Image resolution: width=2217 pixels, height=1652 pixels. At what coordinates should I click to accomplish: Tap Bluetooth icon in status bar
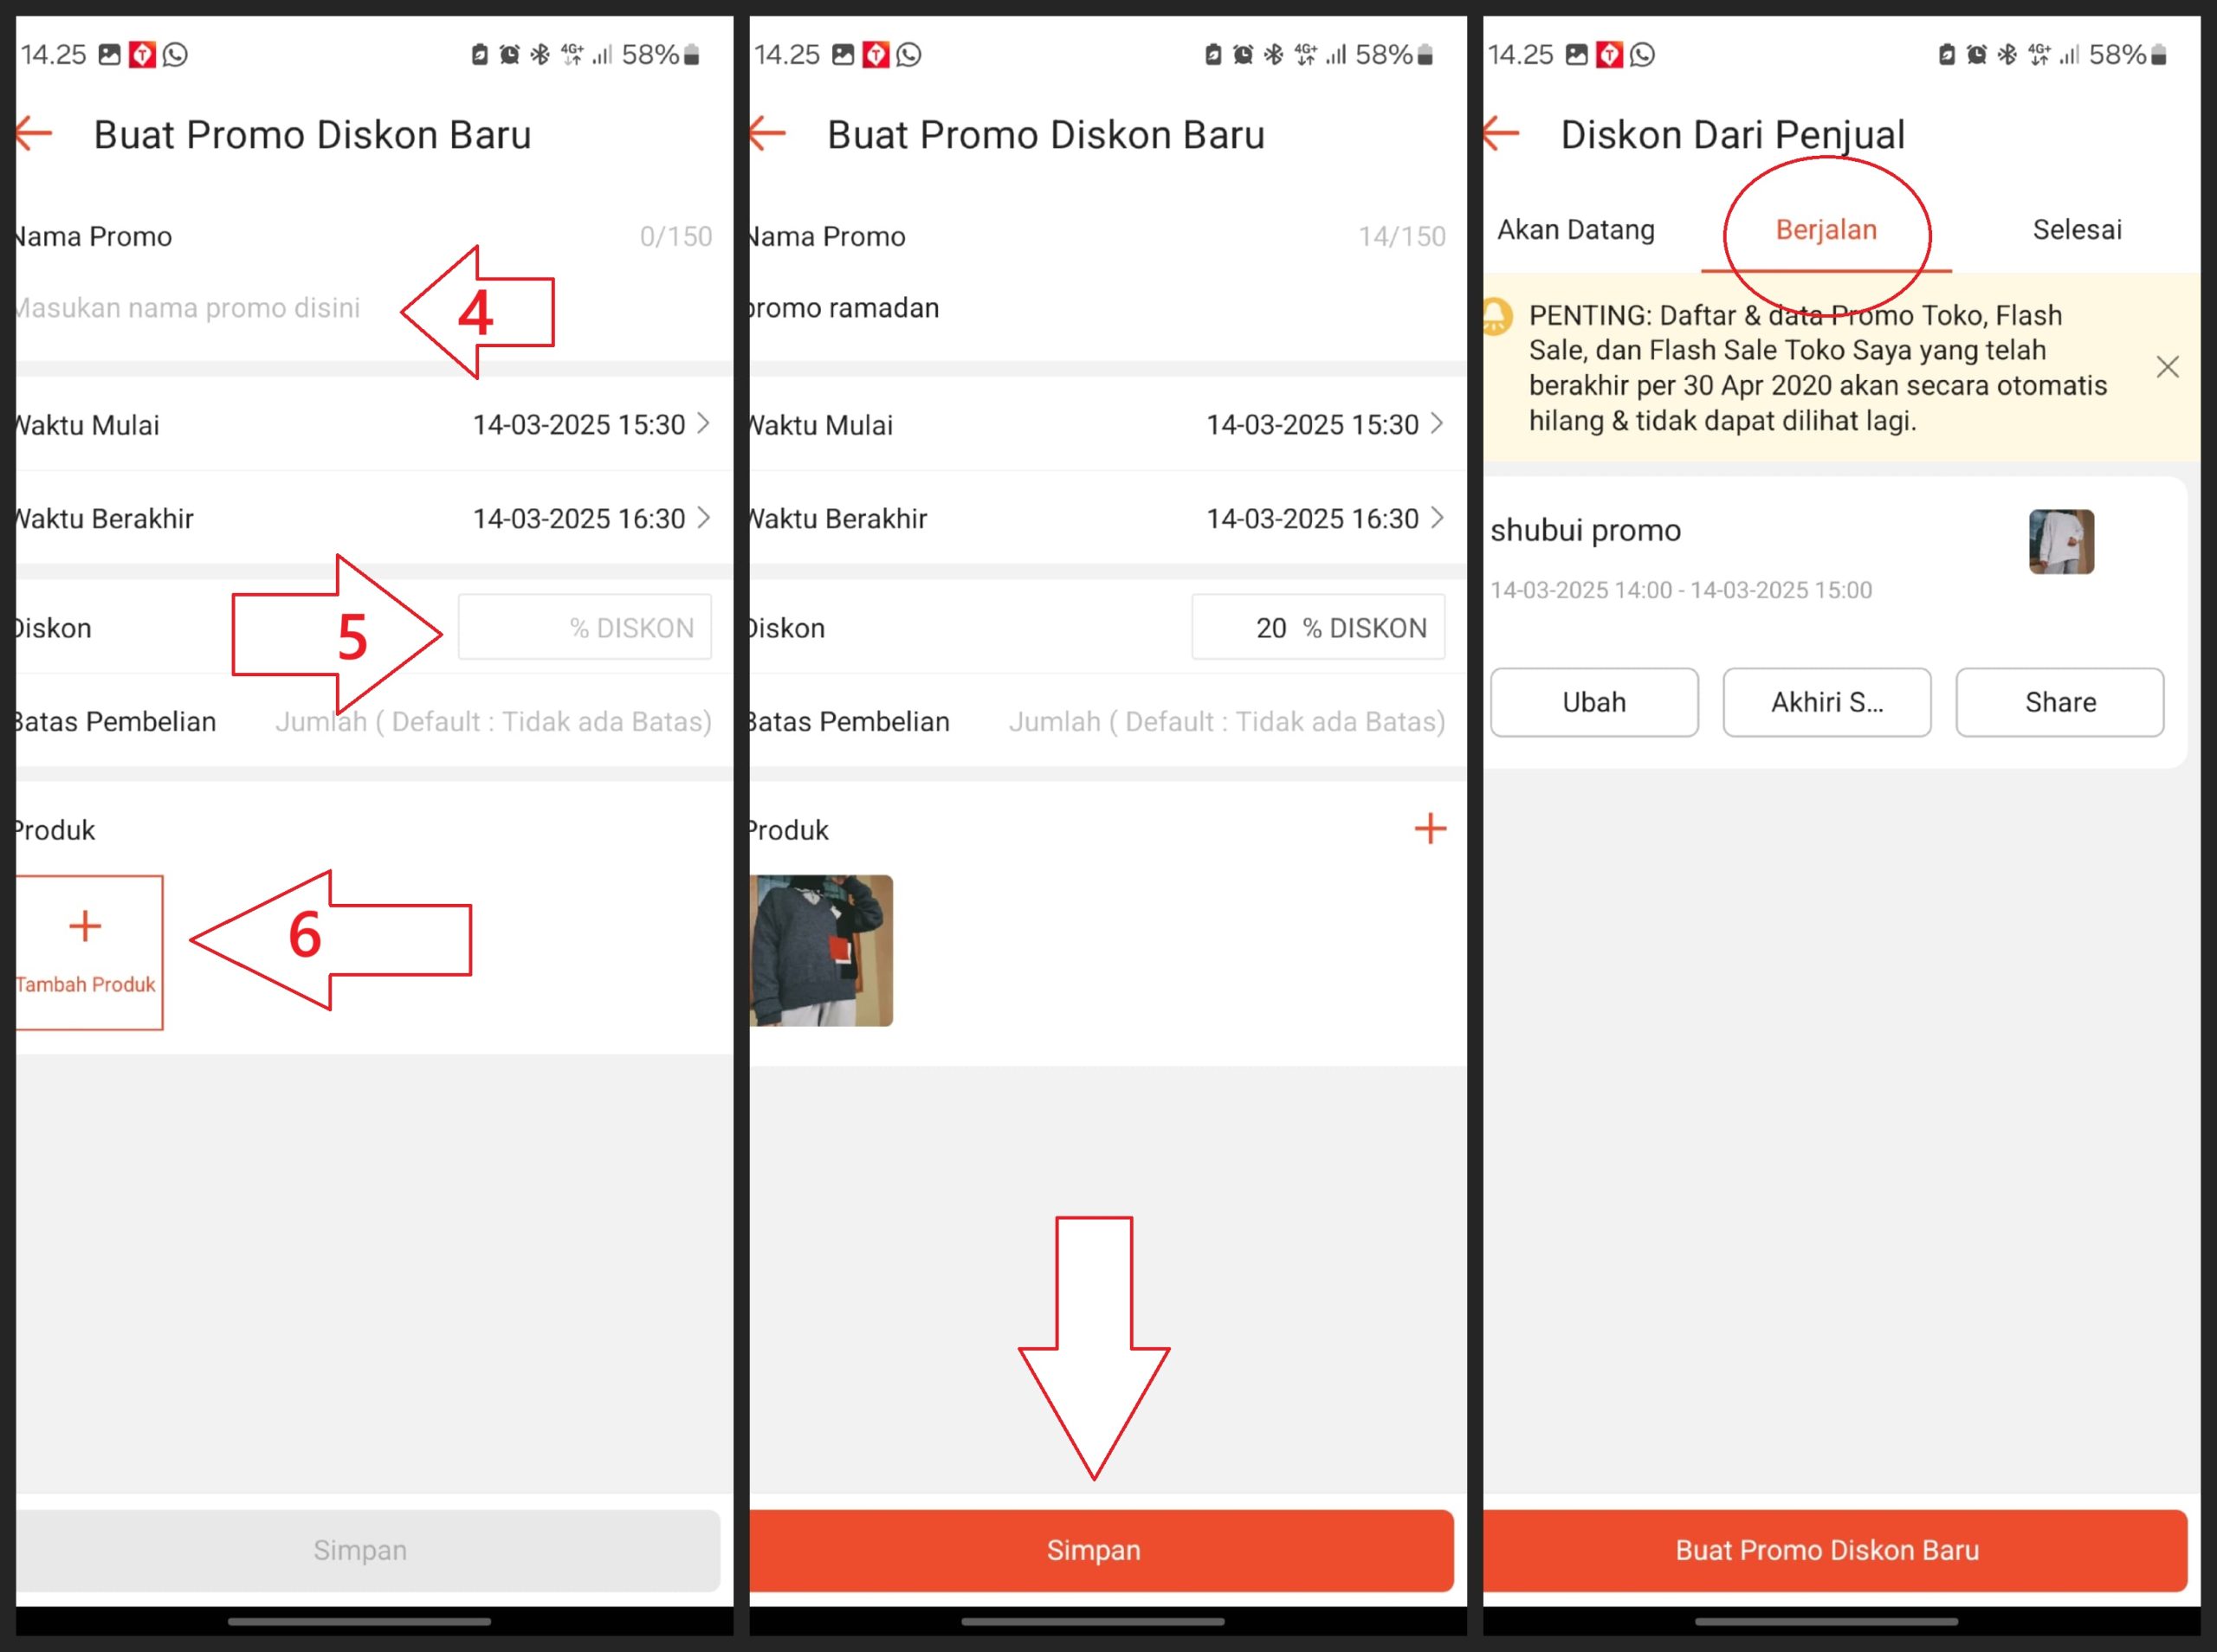point(540,55)
